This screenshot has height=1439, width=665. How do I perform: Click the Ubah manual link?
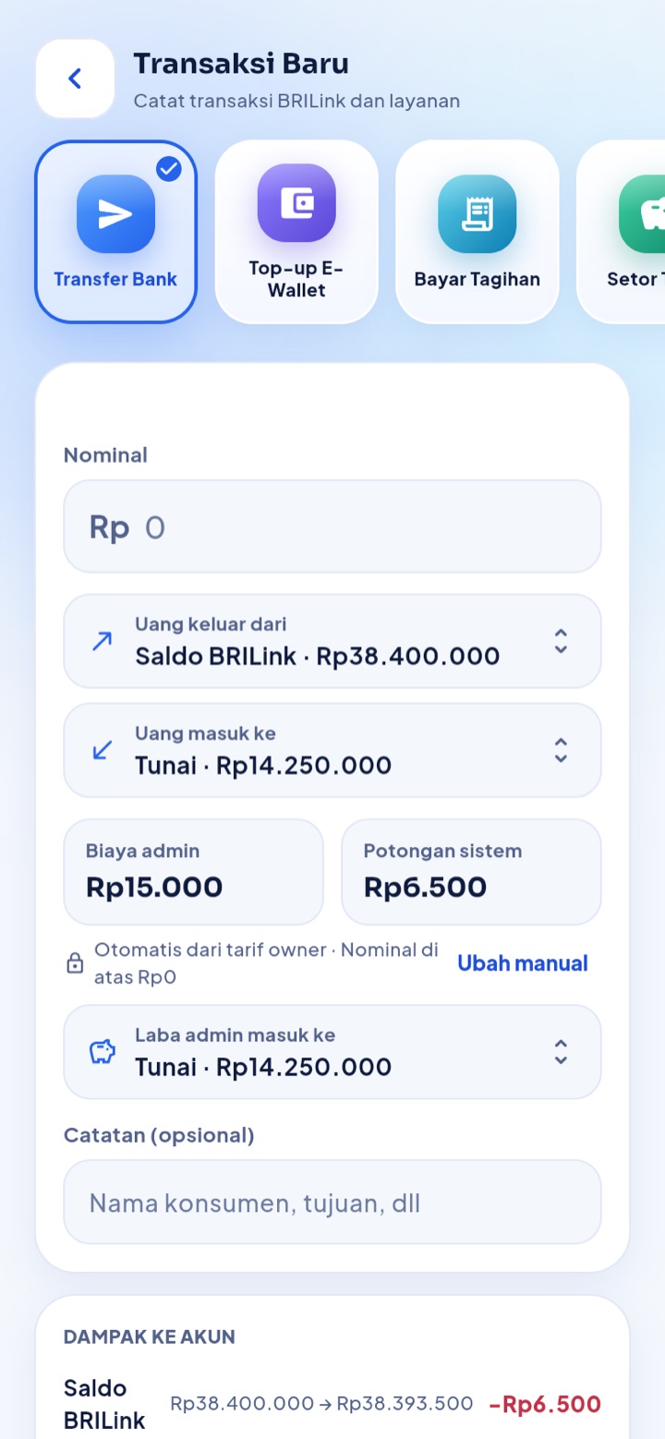click(523, 963)
